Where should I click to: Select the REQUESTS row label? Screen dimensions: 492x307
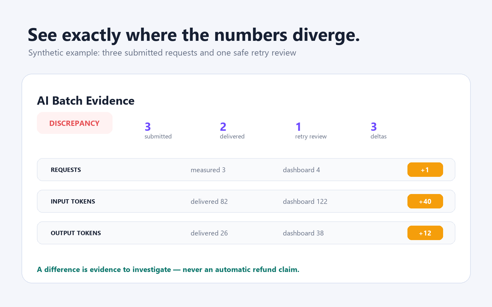coord(66,170)
